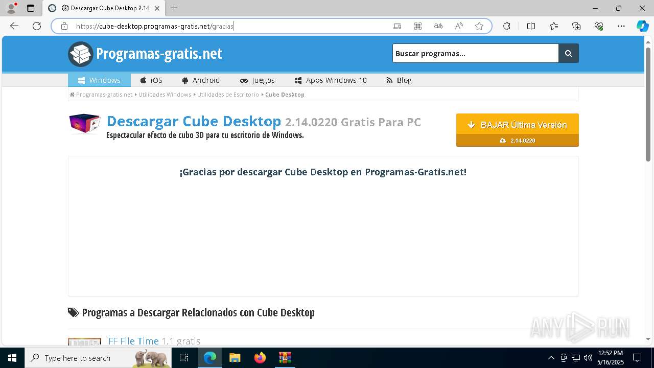Viewport: 654px width, 368px height.
Task: Open WinRAR from taskbar
Action: point(285,358)
